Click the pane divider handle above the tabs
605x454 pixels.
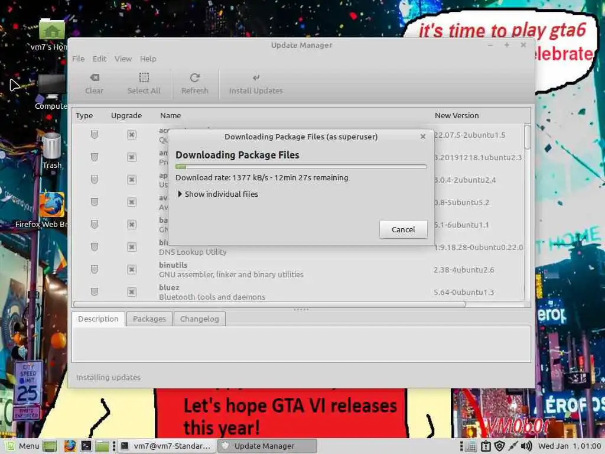point(301,309)
